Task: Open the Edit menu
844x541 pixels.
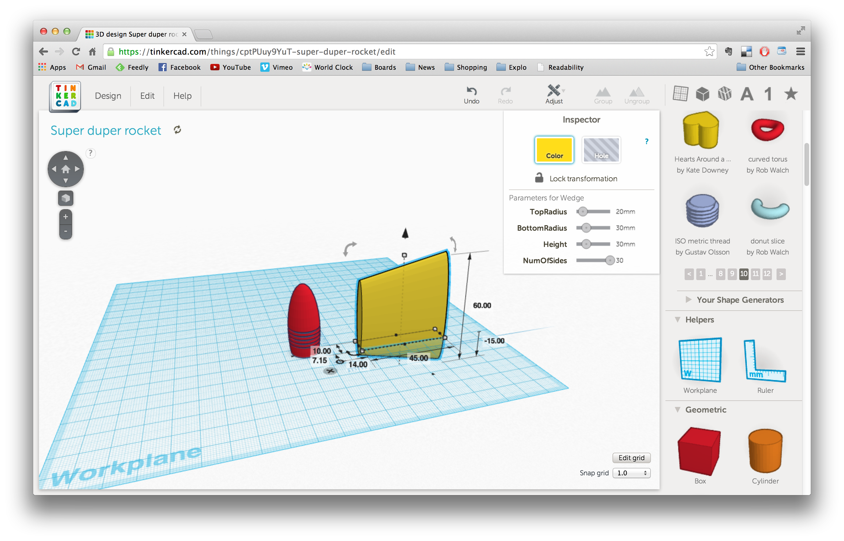Action: point(147,96)
